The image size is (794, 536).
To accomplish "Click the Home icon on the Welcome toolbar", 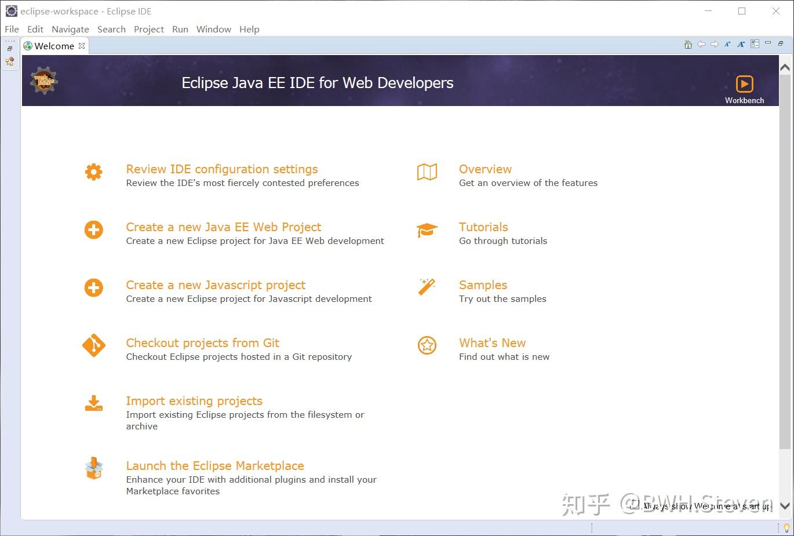I will (x=687, y=43).
